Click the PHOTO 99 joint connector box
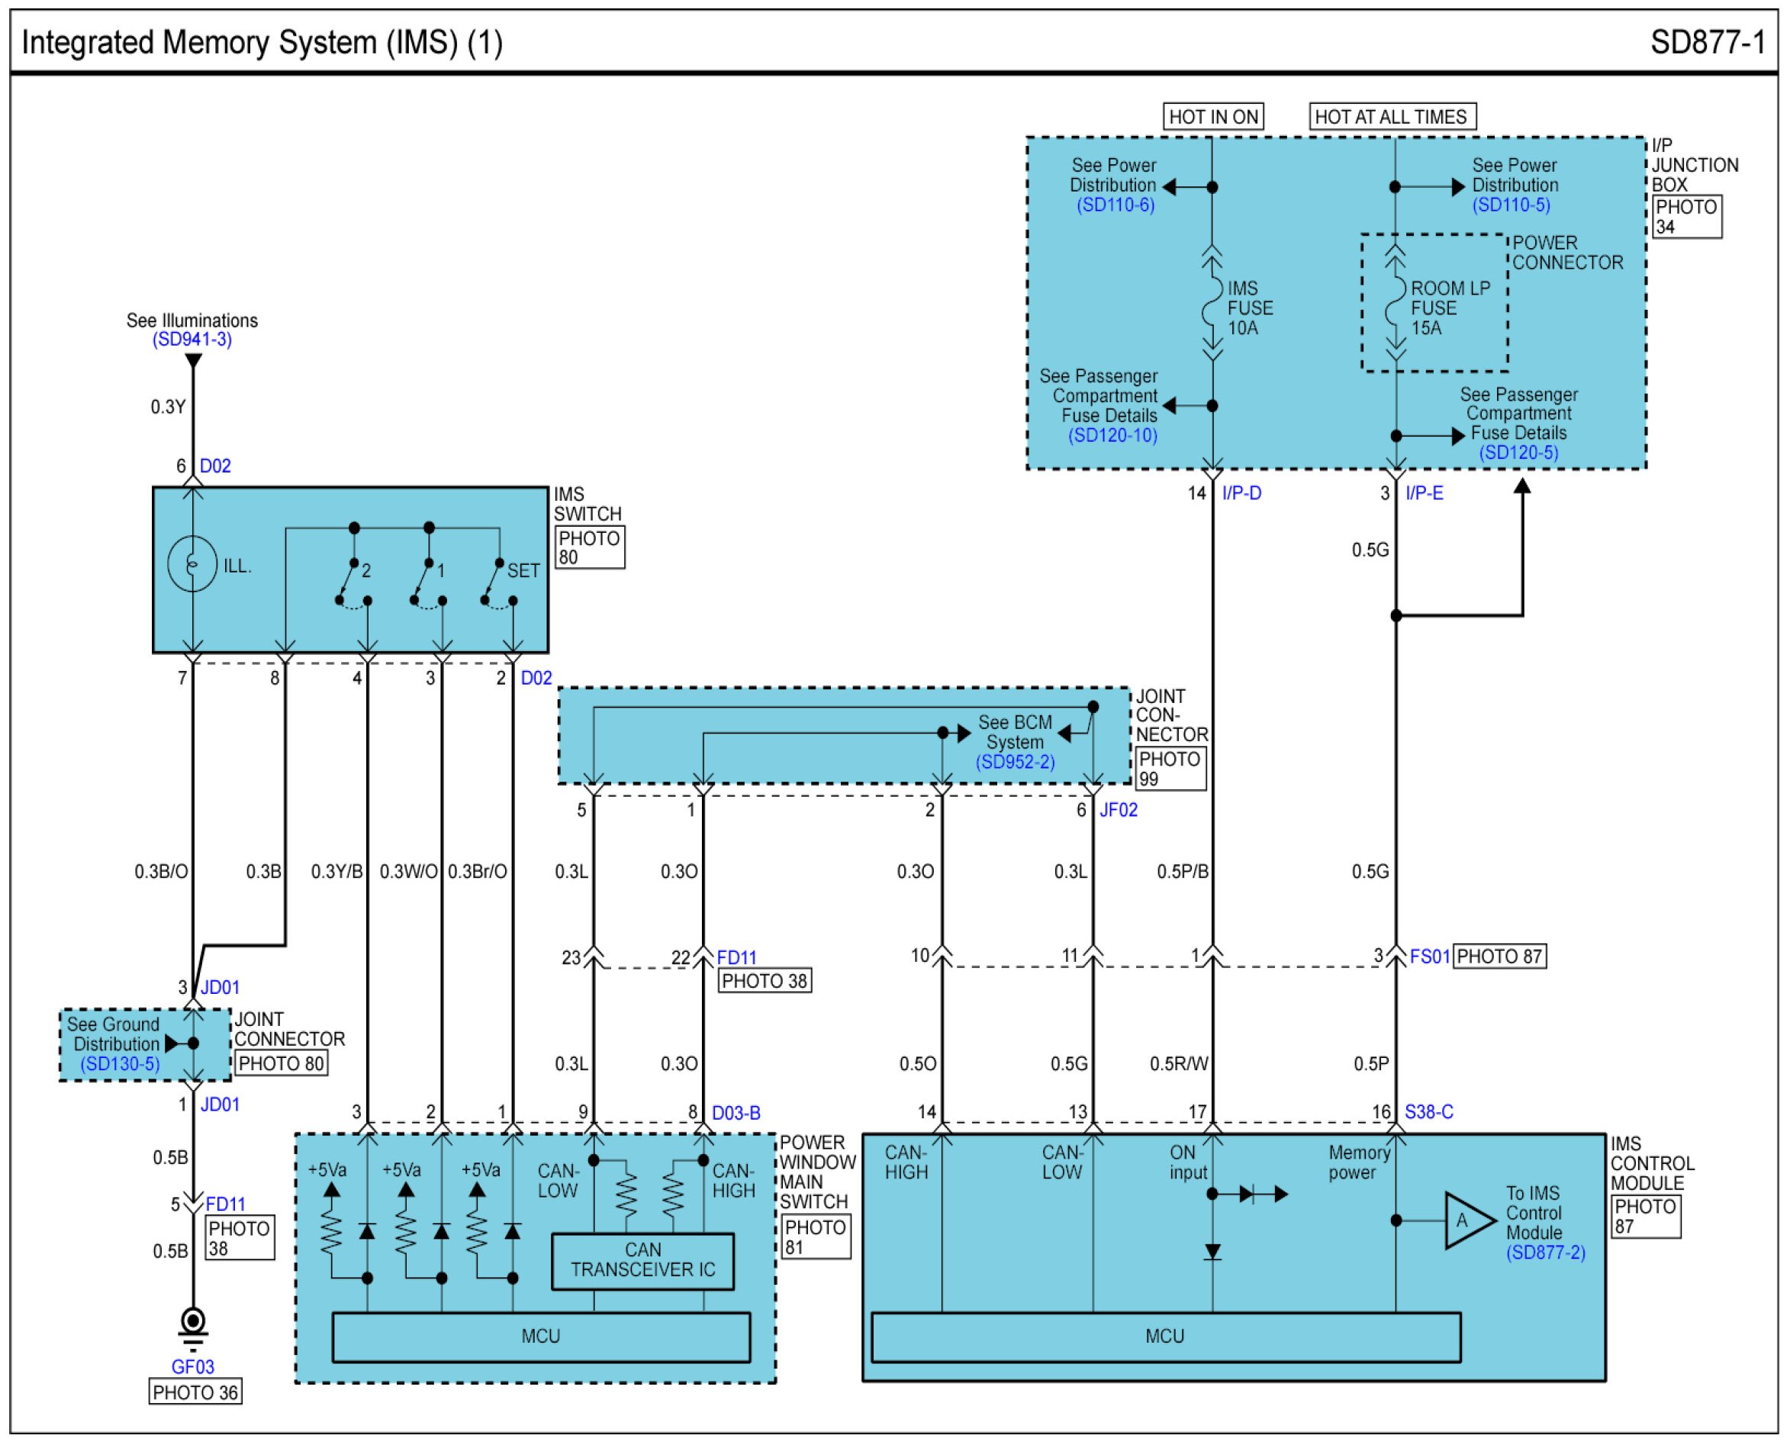This screenshot has width=1790, height=1445. click(x=1170, y=769)
